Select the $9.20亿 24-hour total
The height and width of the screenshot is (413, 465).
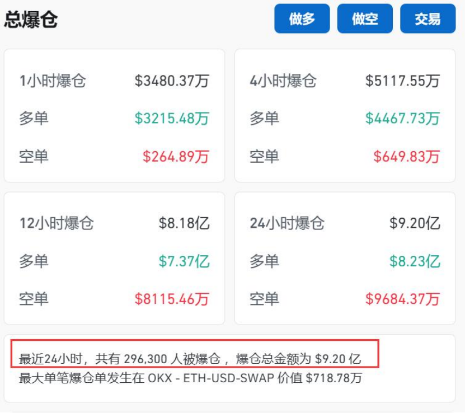pos(415,223)
